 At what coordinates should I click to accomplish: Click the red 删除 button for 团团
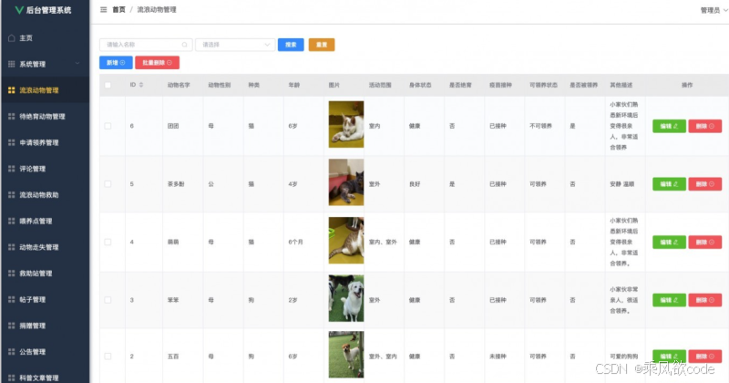(x=704, y=126)
